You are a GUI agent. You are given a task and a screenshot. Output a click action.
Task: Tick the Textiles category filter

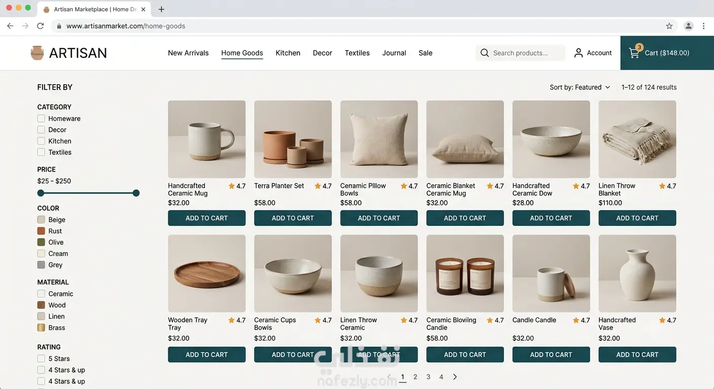tap(41, 152)
